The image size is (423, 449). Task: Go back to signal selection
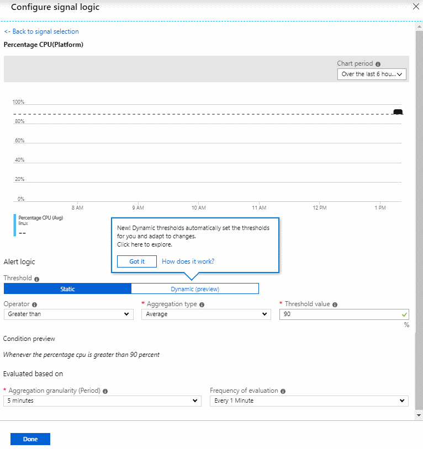41,31
